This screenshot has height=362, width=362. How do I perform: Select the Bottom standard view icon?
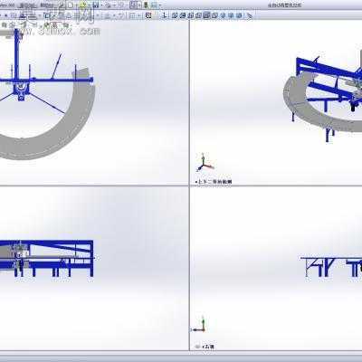(x=214, y=15)
